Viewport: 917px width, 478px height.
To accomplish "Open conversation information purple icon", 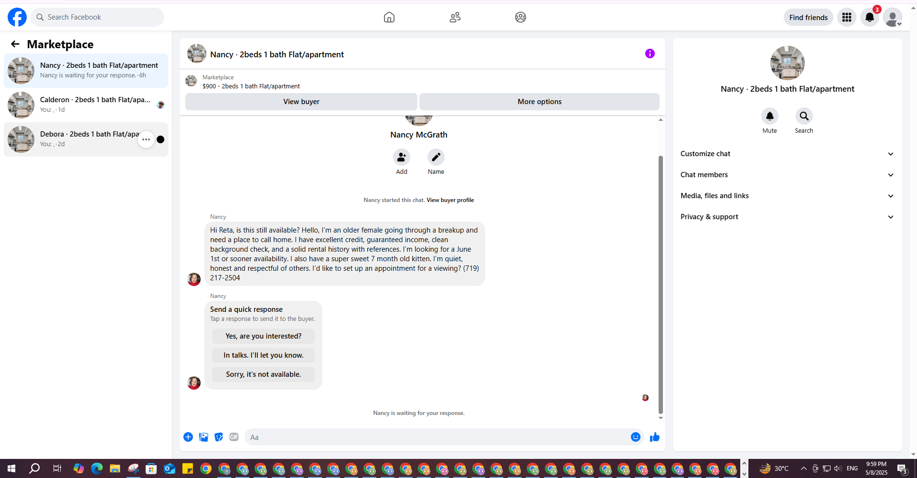I will coord(650,53).
